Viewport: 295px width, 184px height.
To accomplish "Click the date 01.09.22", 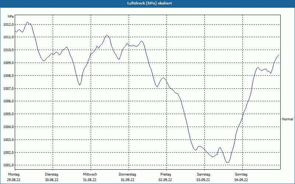I will tap(128, 180).
